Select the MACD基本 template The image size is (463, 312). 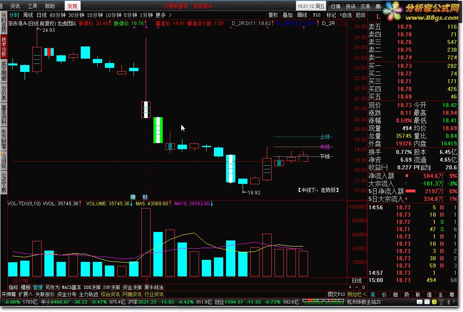[71, 287]
